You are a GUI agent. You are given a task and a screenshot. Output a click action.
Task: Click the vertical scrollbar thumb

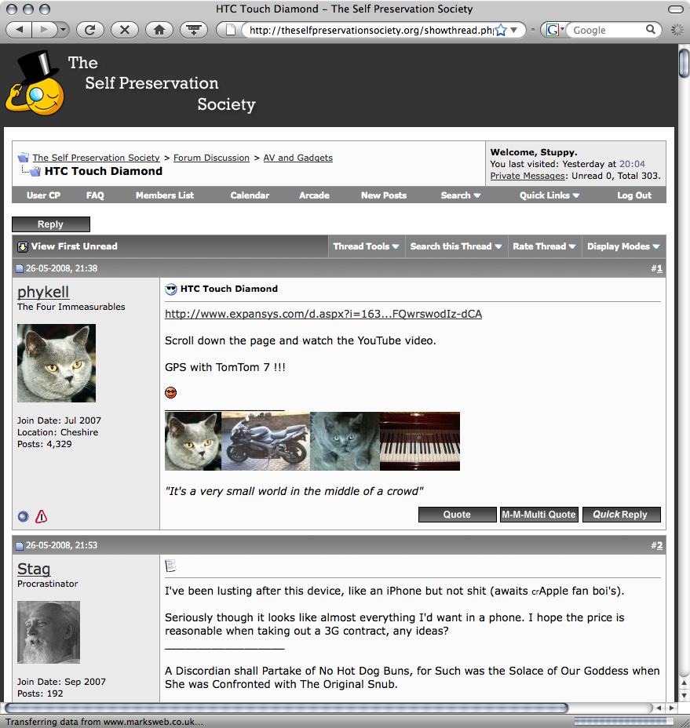pos(684,63)
